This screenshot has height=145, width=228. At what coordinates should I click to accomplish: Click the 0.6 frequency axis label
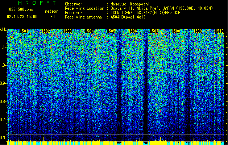point(3,138)
